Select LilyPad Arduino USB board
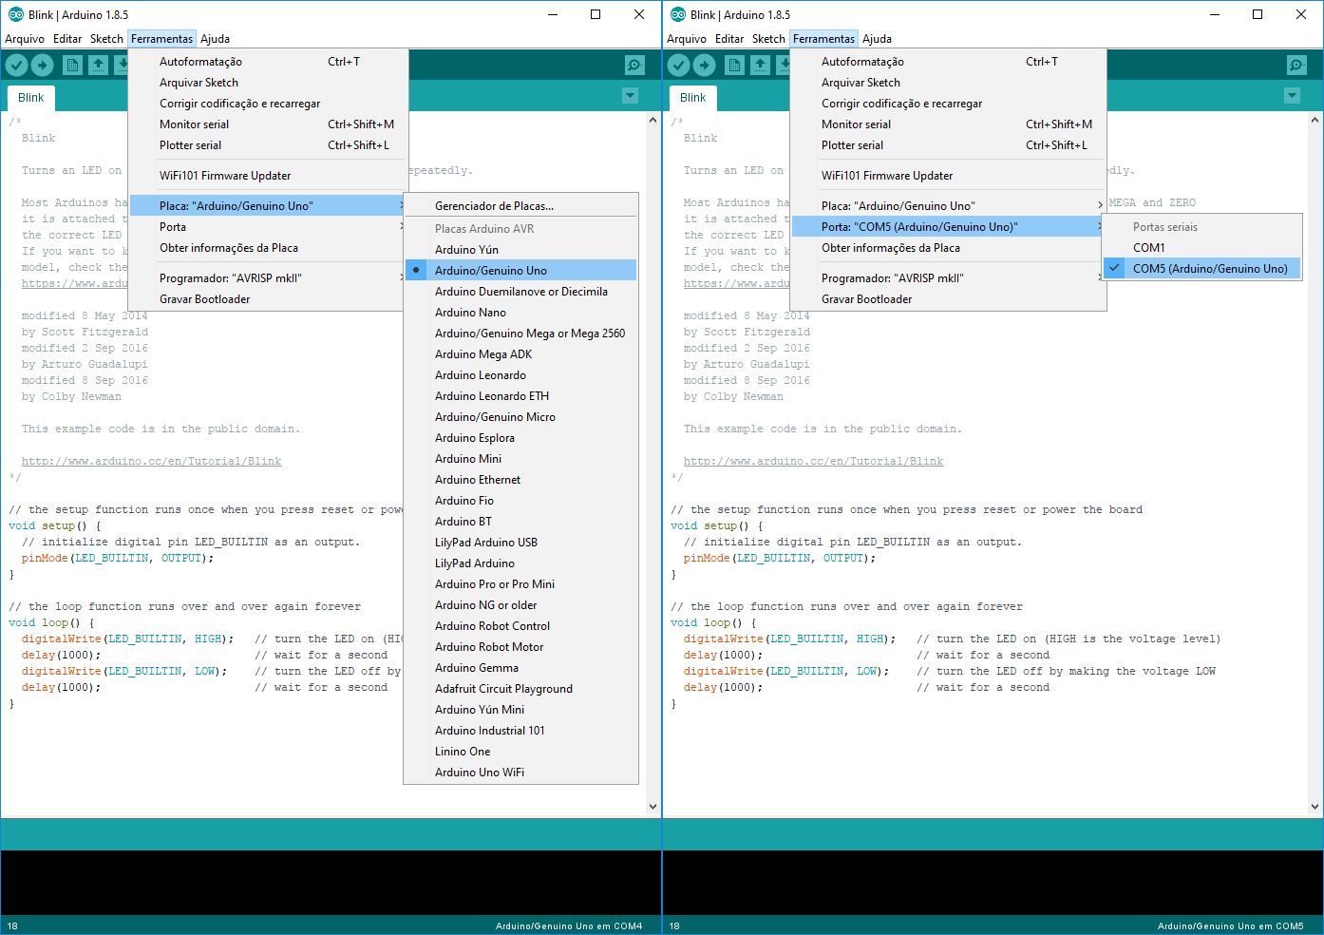The width and height of the screenshot is (1324, 935). tap(520, 543)
